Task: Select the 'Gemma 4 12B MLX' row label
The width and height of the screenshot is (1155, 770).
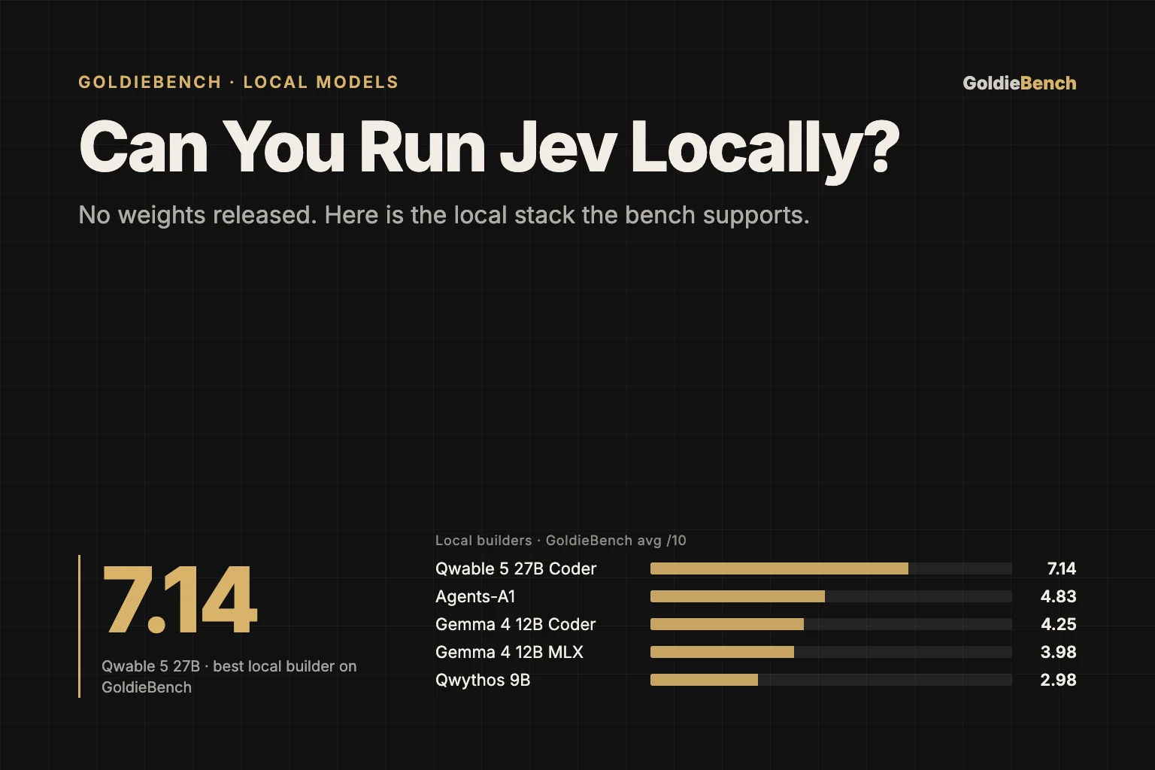Action: click(509, 652)
